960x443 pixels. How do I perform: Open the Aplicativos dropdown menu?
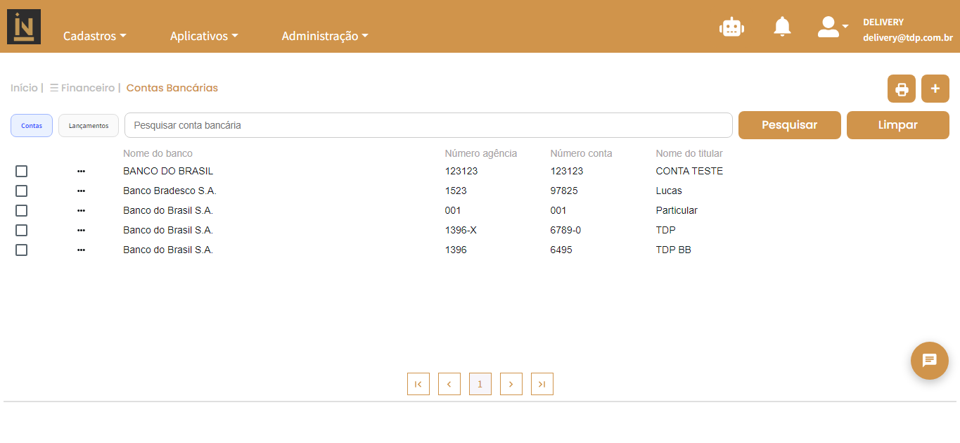point(204,36)
